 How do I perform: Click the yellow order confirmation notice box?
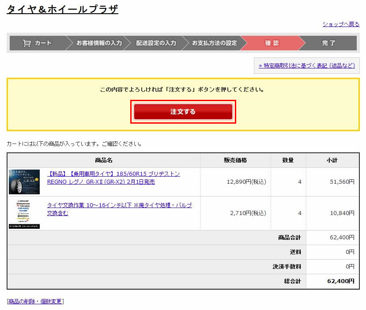183,89
